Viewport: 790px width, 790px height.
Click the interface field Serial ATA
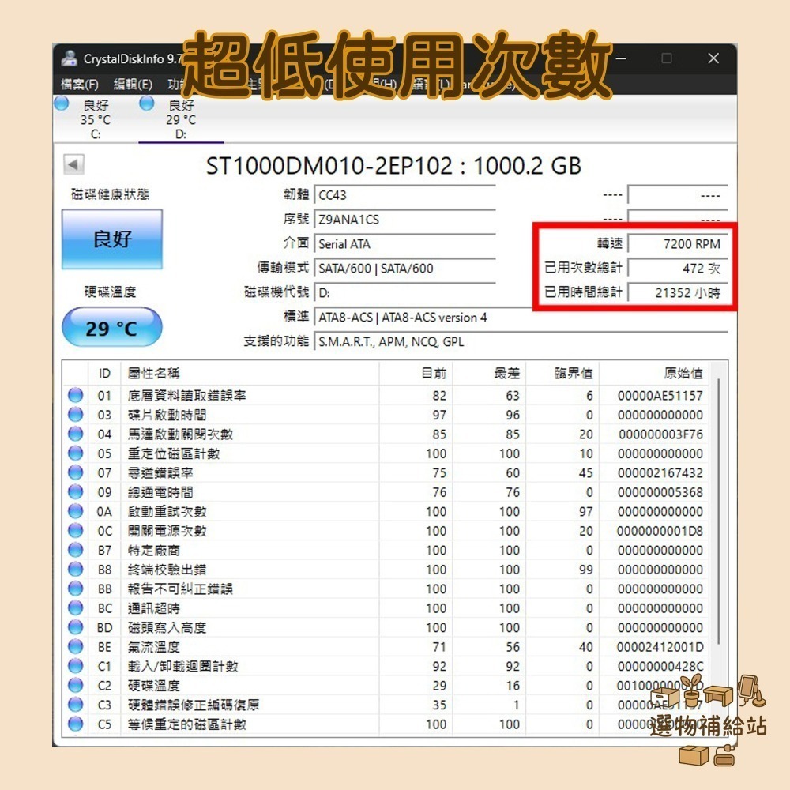coord(404,244)
